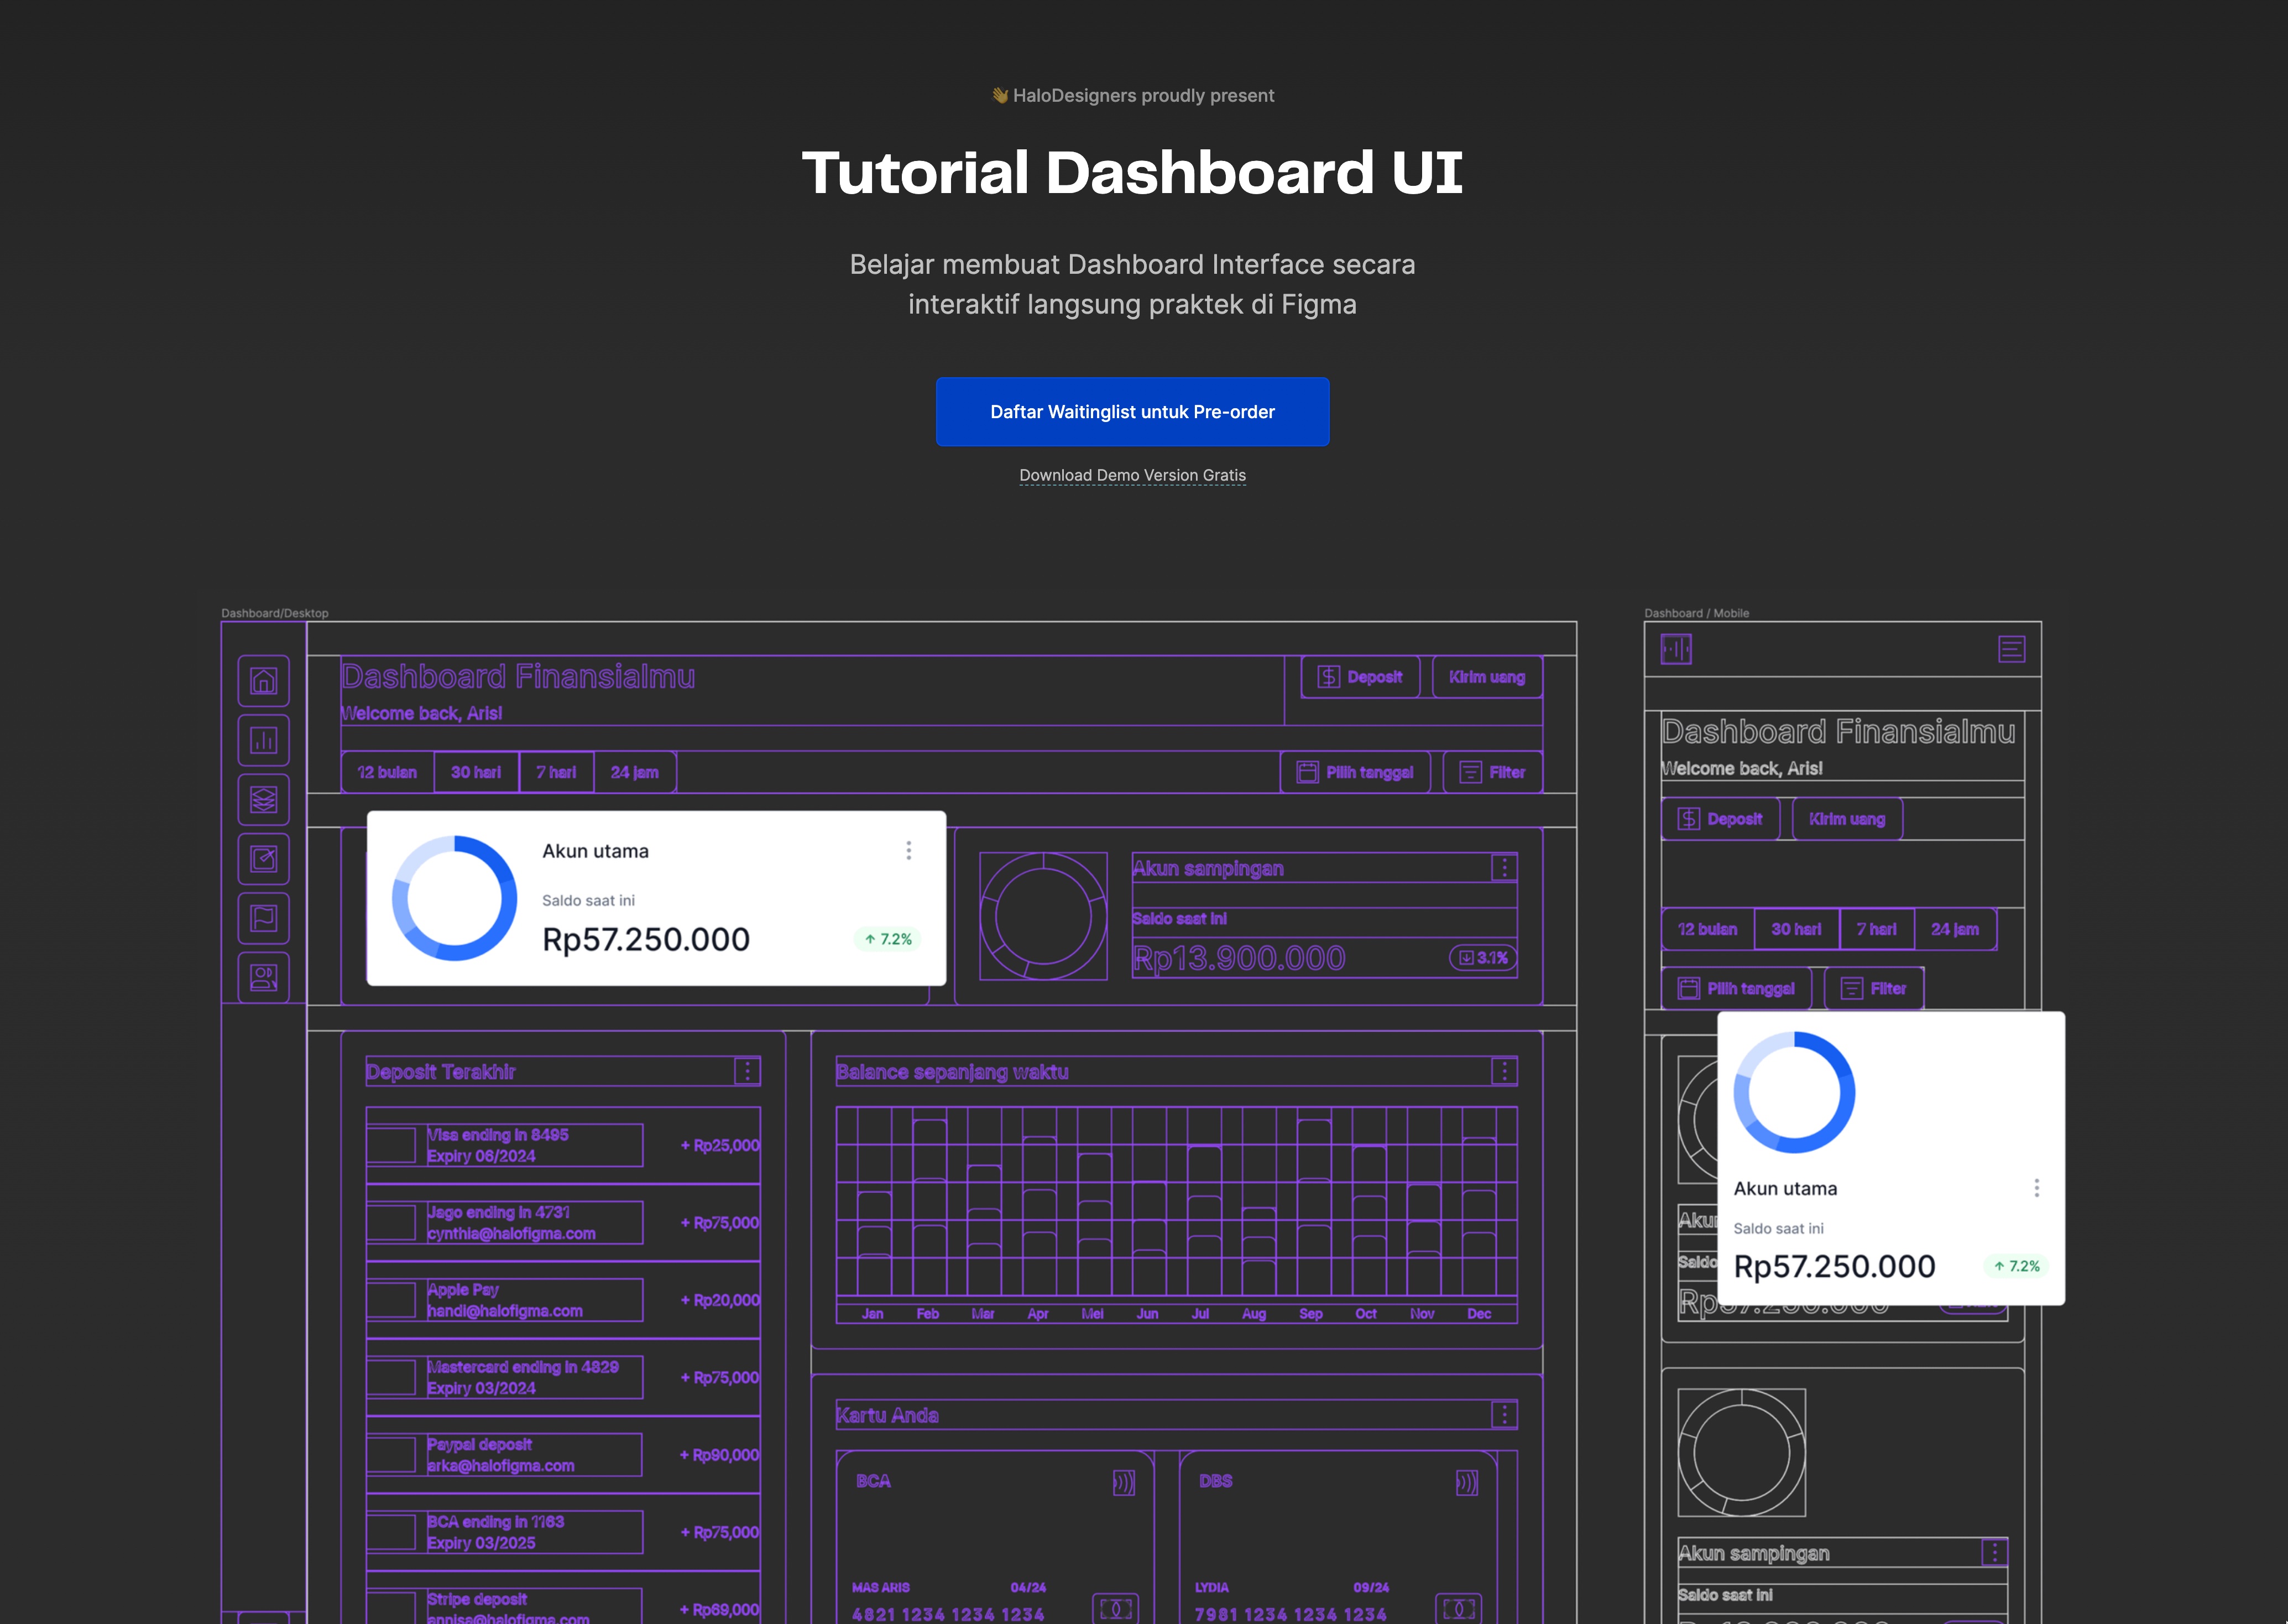
Task: Click the desktop Pilih tanggal button
Action: coord(1355,772)
